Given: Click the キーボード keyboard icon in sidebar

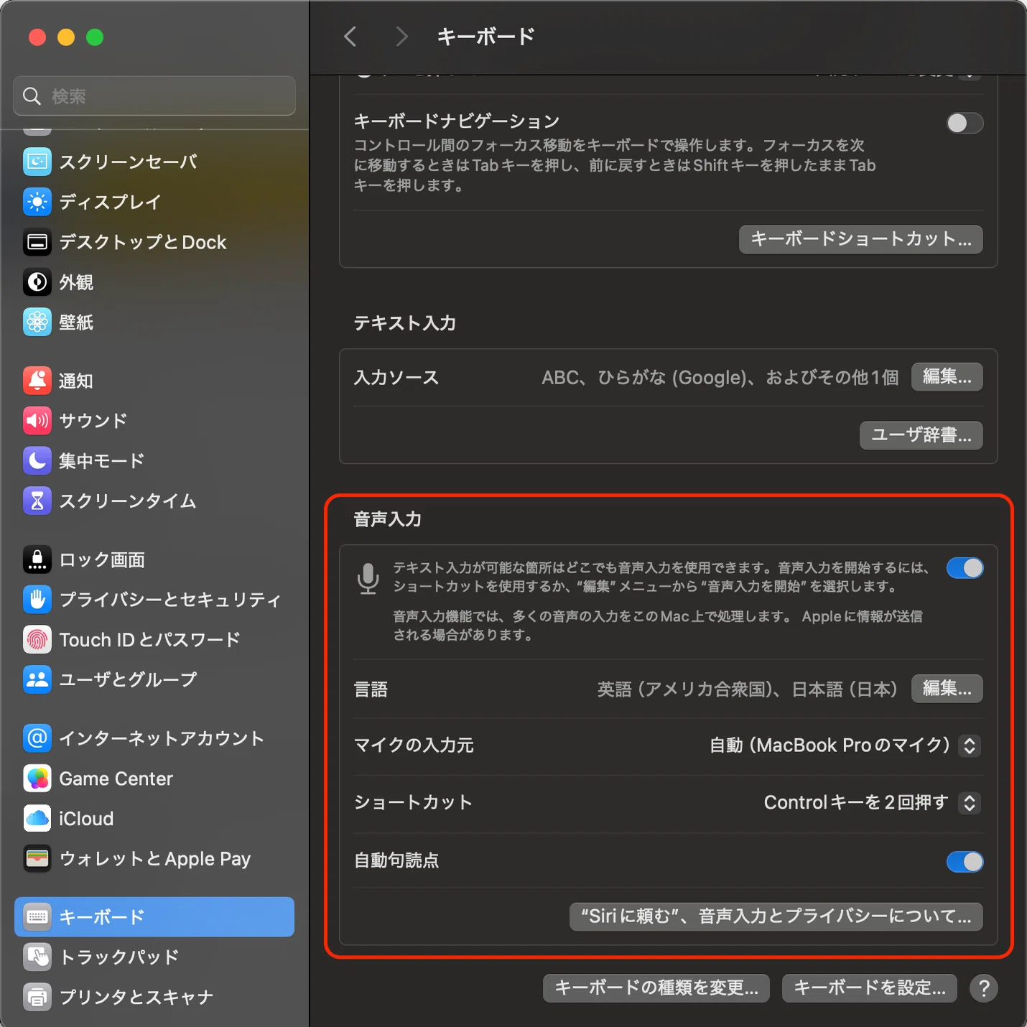Looking at the screenshot, I should pyautogui.click(x=37, y=917).
